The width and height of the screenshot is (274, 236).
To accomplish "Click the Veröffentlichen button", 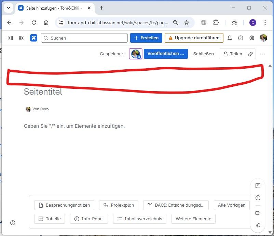I will click(x=166, y=54).
